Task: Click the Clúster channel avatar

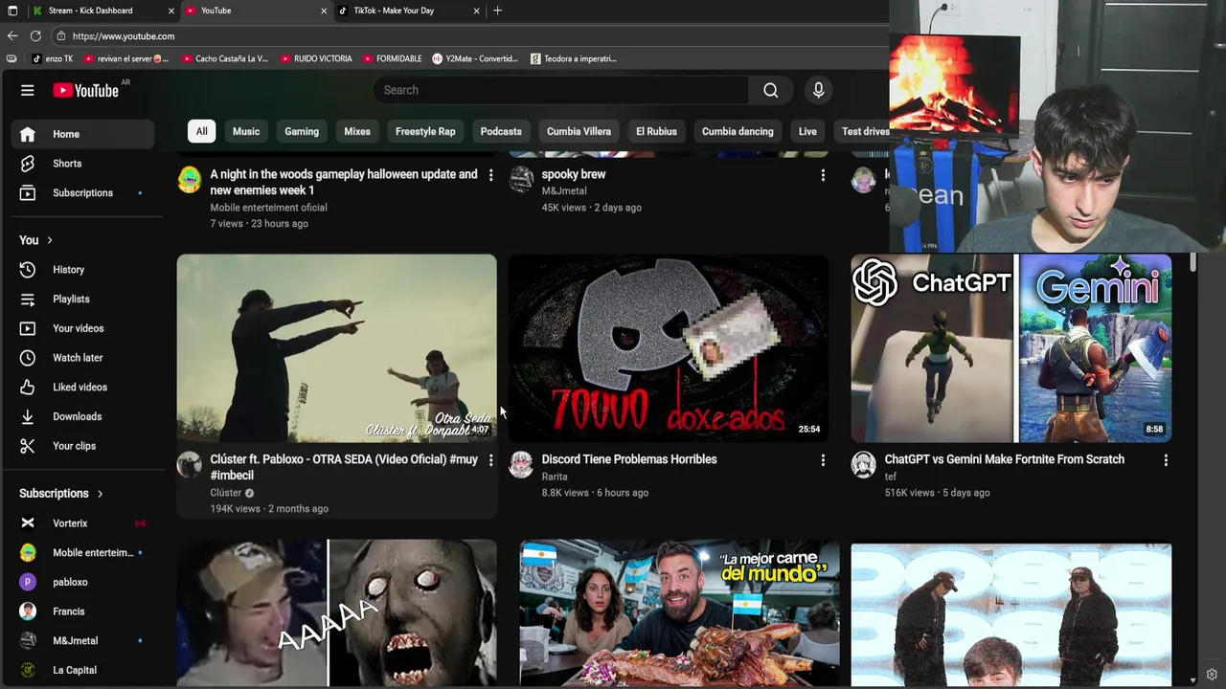Action: click(x=190, y=464)
